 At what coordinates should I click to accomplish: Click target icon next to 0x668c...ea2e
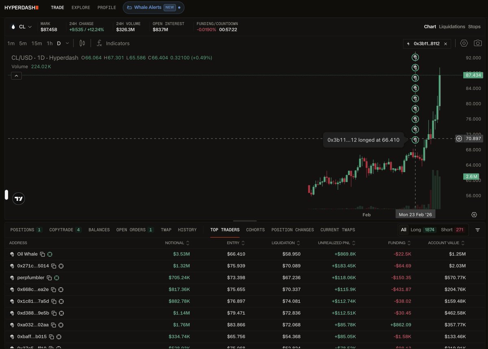pos(61,289)
